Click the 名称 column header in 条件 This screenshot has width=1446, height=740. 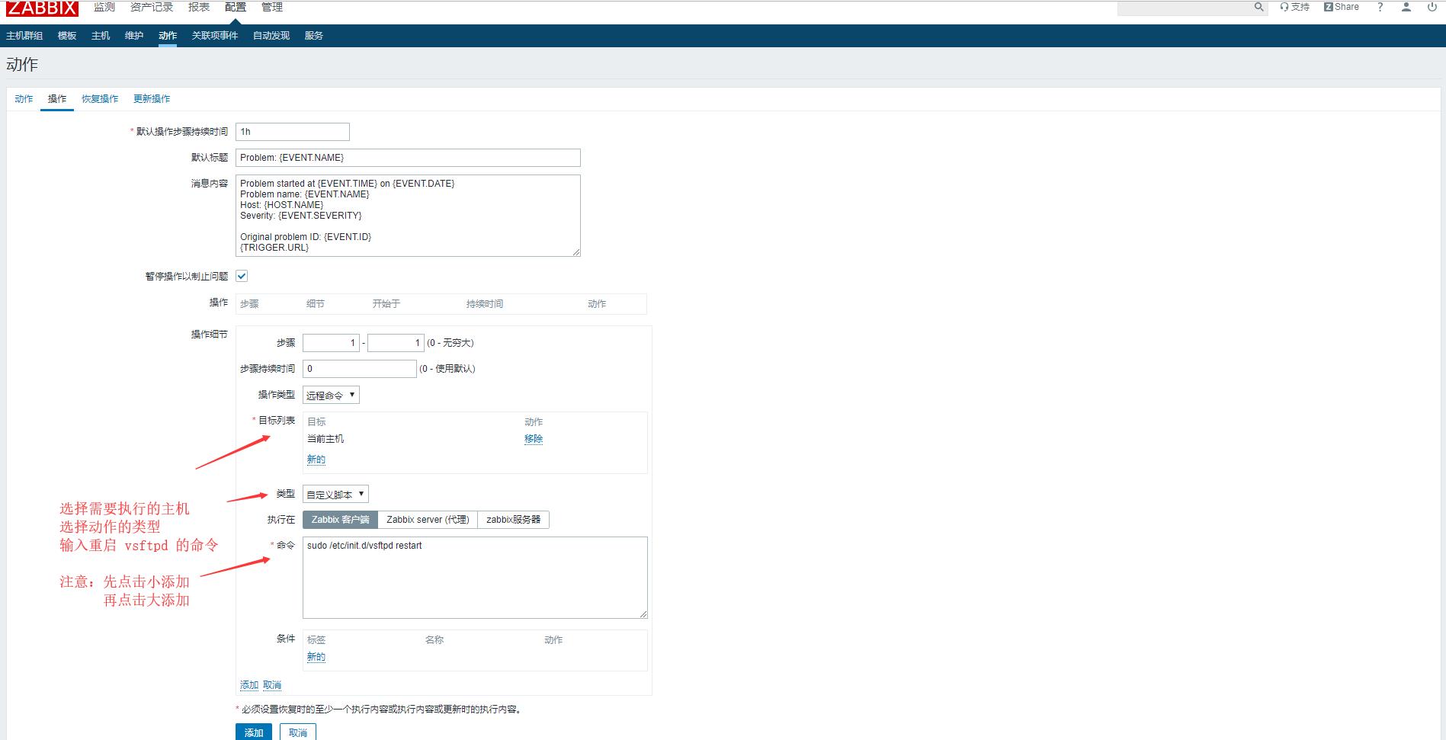point(434,640)
